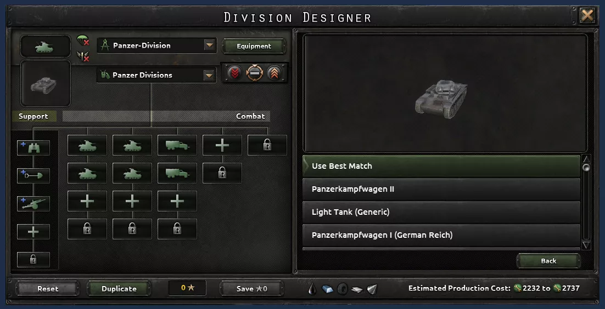Viewport: 605px width, 309px height.
Task: Add battalion via plus in fourth combat column
Action: coord(222,145)
